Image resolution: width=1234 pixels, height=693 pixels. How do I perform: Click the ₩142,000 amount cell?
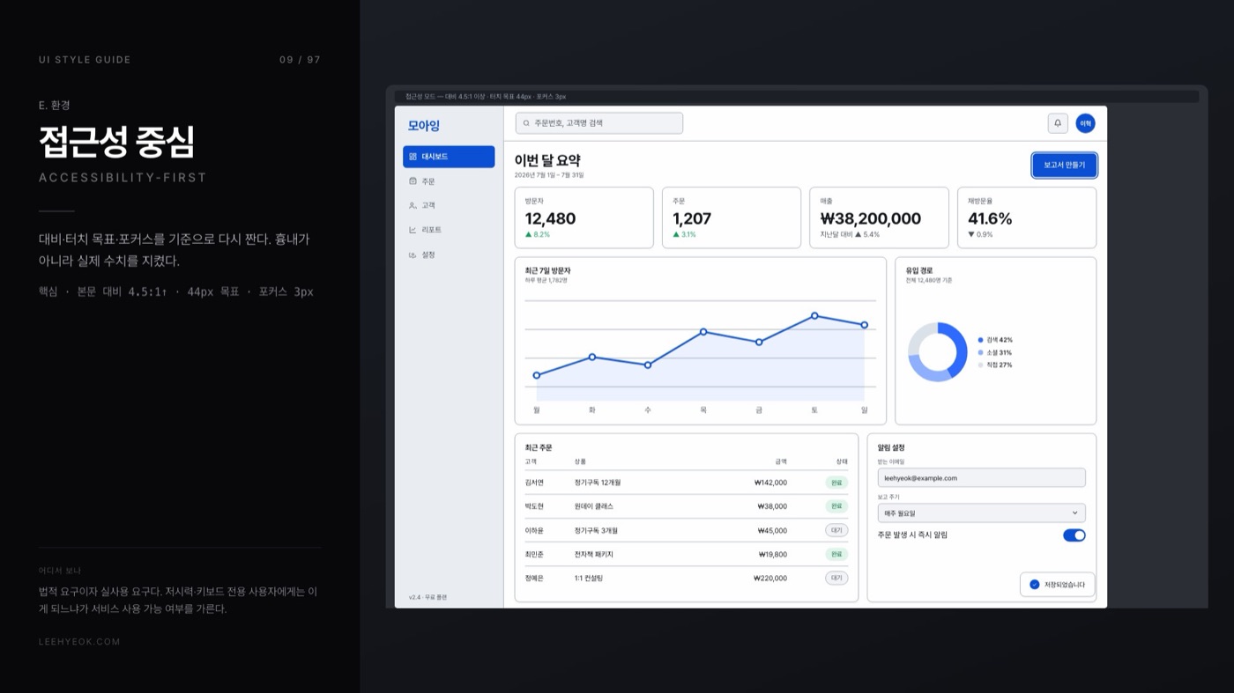pyautogui.click(x=771, y=483)
